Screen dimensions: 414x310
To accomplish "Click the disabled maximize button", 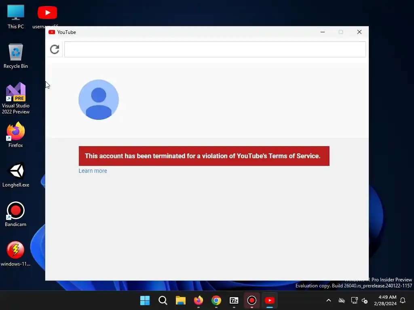I will (341, 32).
